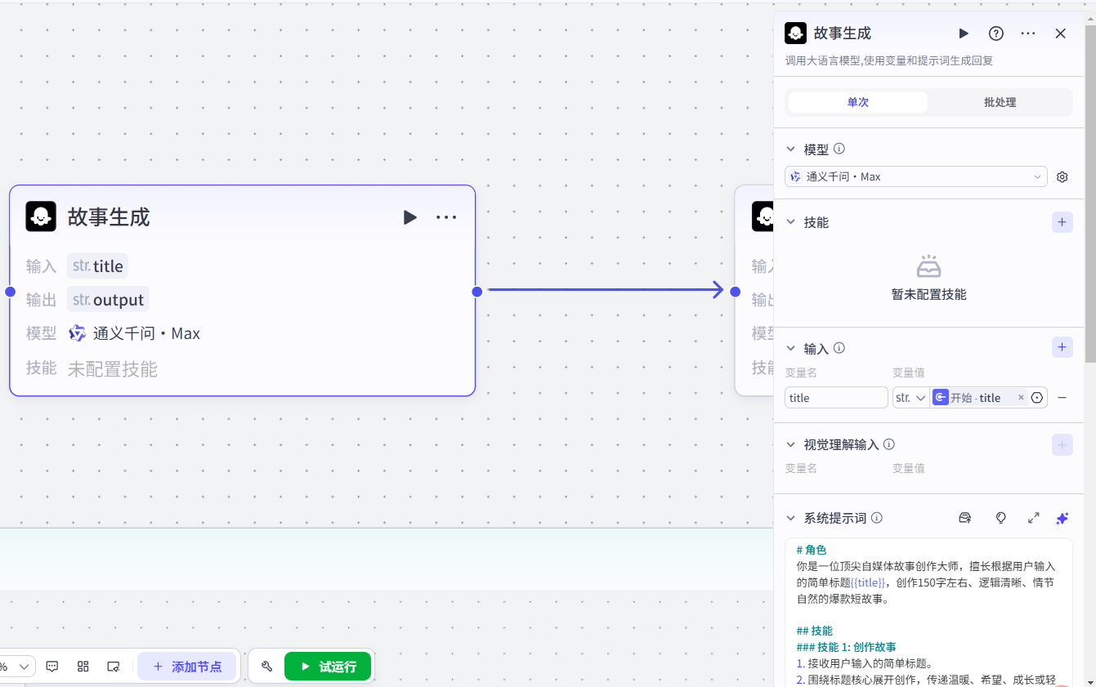This screenshot has width=1096, height=687.
Task: Click the hexagon variable selector icon
Action: 1037,398
